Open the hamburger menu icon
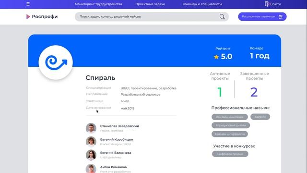Image resolution: width=307 pixels, height=173 pixels. coord(28,4)
